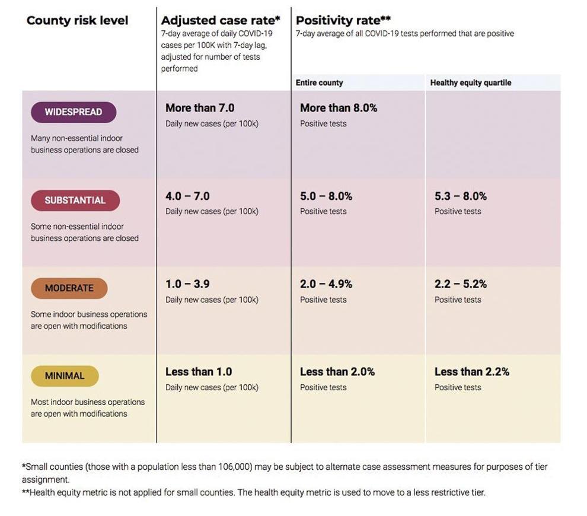Click the orange MODERATE badge
Viewport: 587px width, 516px height.
69,288
